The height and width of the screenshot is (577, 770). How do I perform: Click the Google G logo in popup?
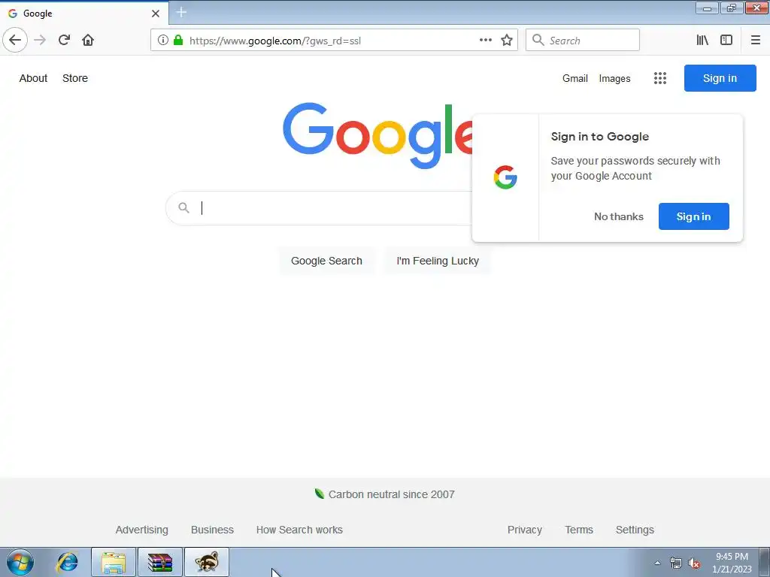(x=505, y=177)
